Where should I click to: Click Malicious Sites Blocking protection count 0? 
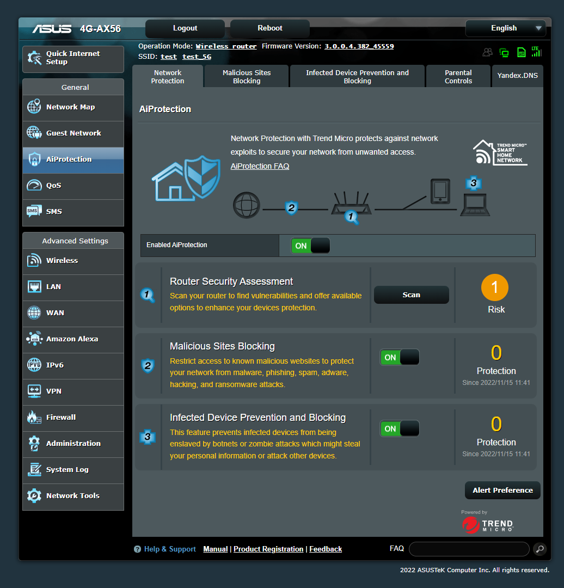(x=496, y=352)
